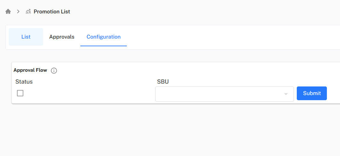Click empty tab bar area right of Configuration
This screenshot has height=156, width=340.
tap(224, 37)
